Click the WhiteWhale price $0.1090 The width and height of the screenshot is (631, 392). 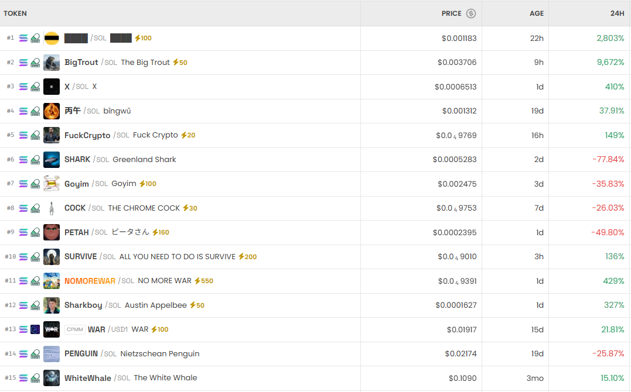[x=462, y=378]
